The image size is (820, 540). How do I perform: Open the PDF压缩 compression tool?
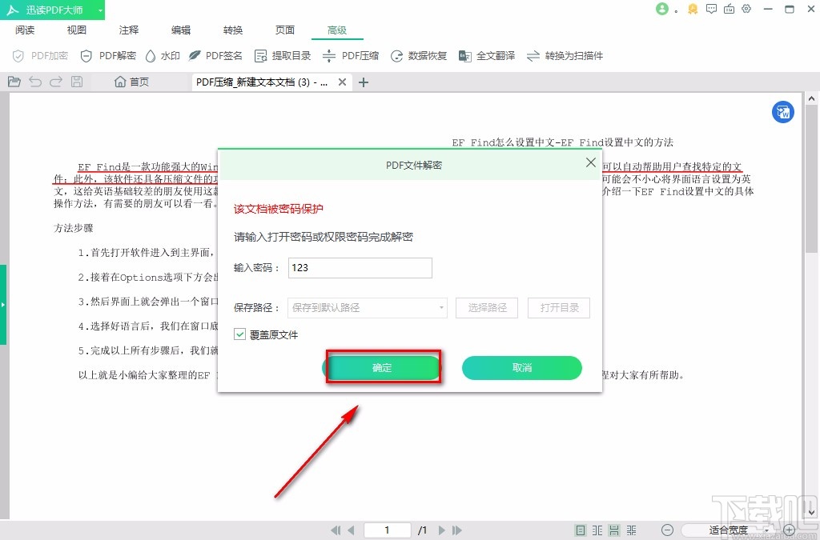353,55
